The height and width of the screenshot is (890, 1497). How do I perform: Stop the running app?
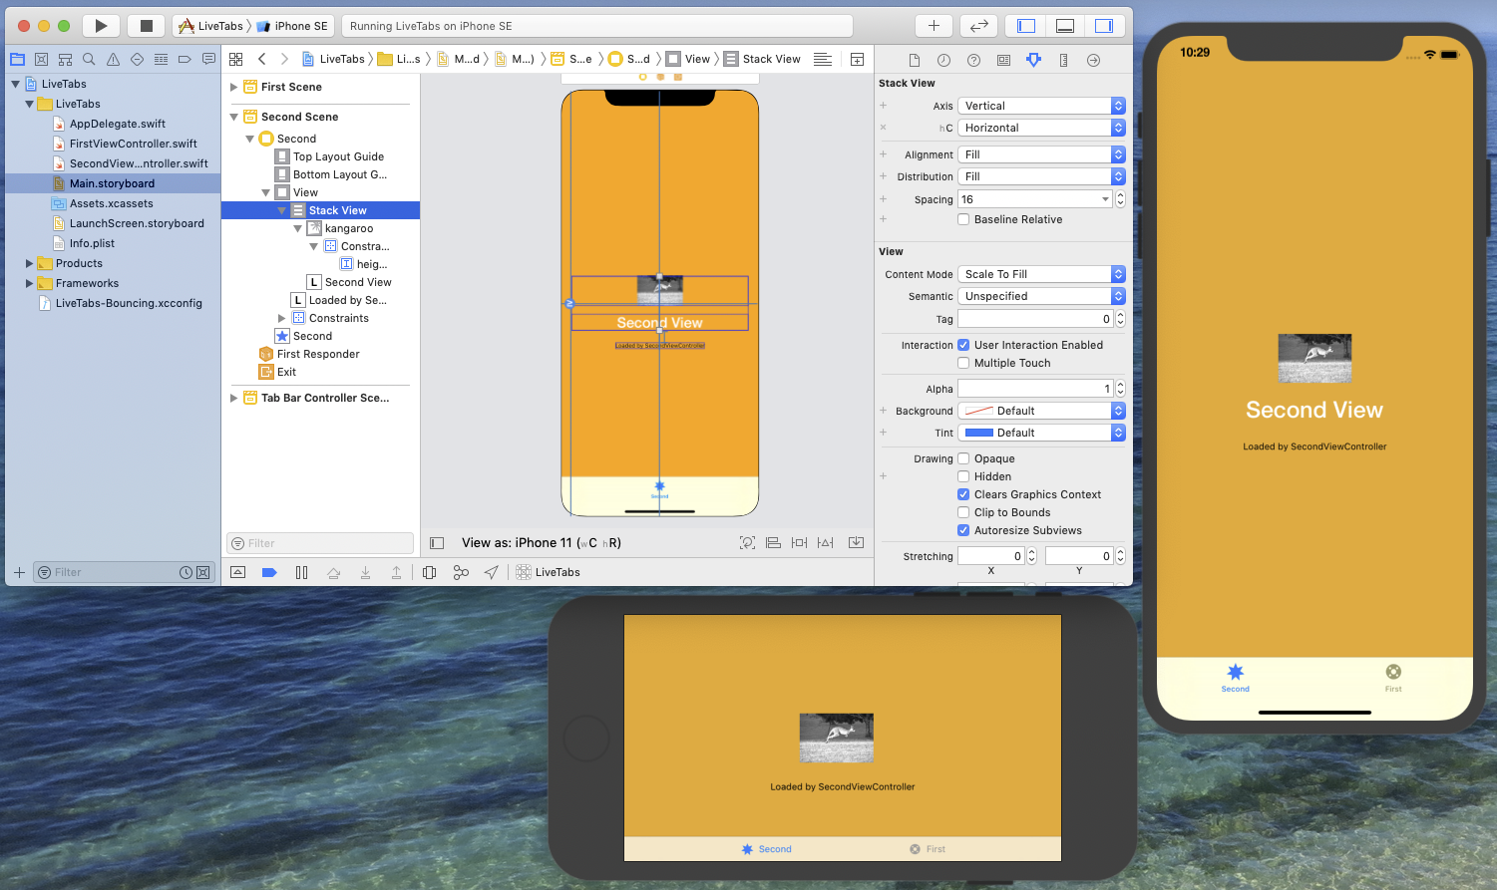pos(146,26)
